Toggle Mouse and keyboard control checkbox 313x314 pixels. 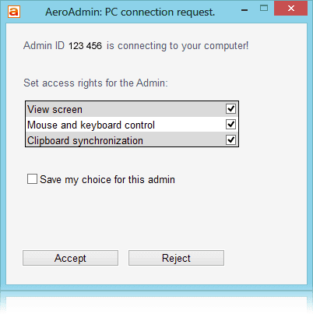tap(230, 124)
